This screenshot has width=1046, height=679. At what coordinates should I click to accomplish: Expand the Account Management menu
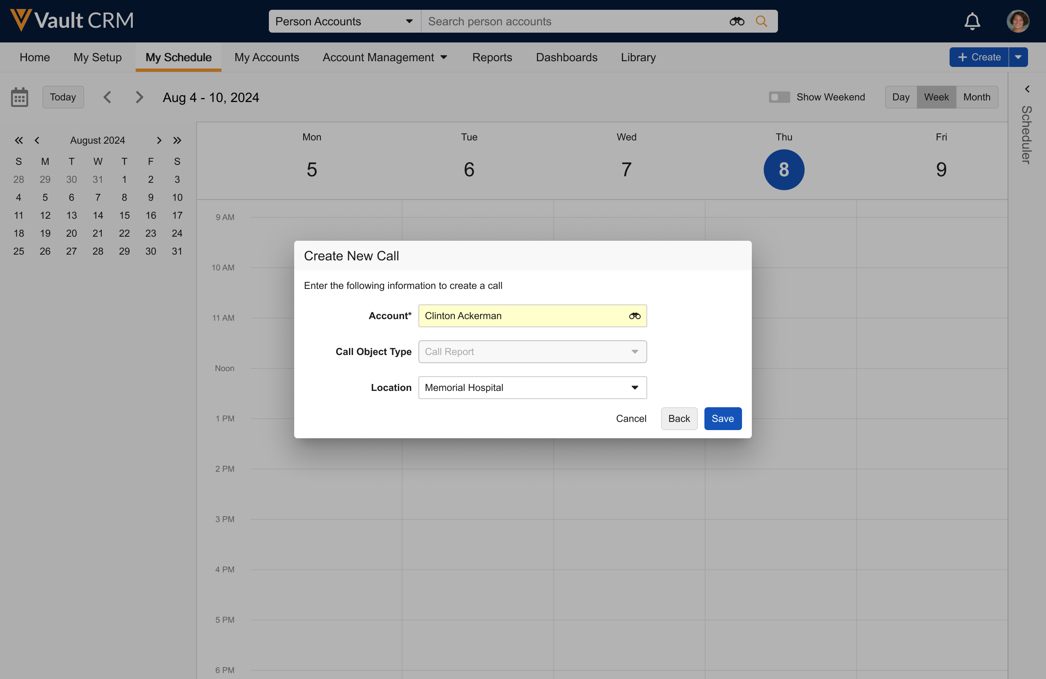click(x=384, y=58)
